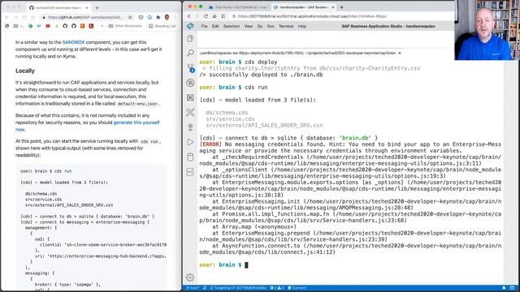Open the grid-layout sidebar icon
The height and width of the screenshot is (292, 520).
pyautogui.click(x=190, y=97)
